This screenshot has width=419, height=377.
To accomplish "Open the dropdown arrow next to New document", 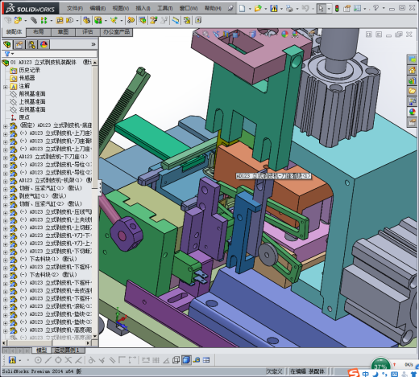I will coord(250,9).
